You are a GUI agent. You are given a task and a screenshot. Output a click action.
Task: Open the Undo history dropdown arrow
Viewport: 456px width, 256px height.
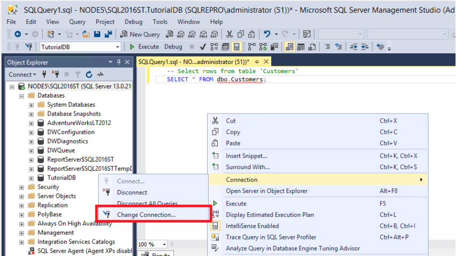pos(276,34)
